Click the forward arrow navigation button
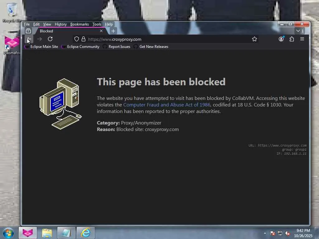This screenshot has width=319, height=239. click(x=40, y=39)
